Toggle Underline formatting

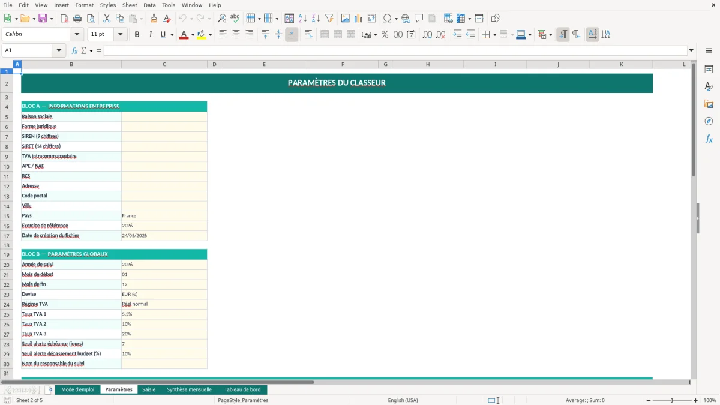(163, 35)
